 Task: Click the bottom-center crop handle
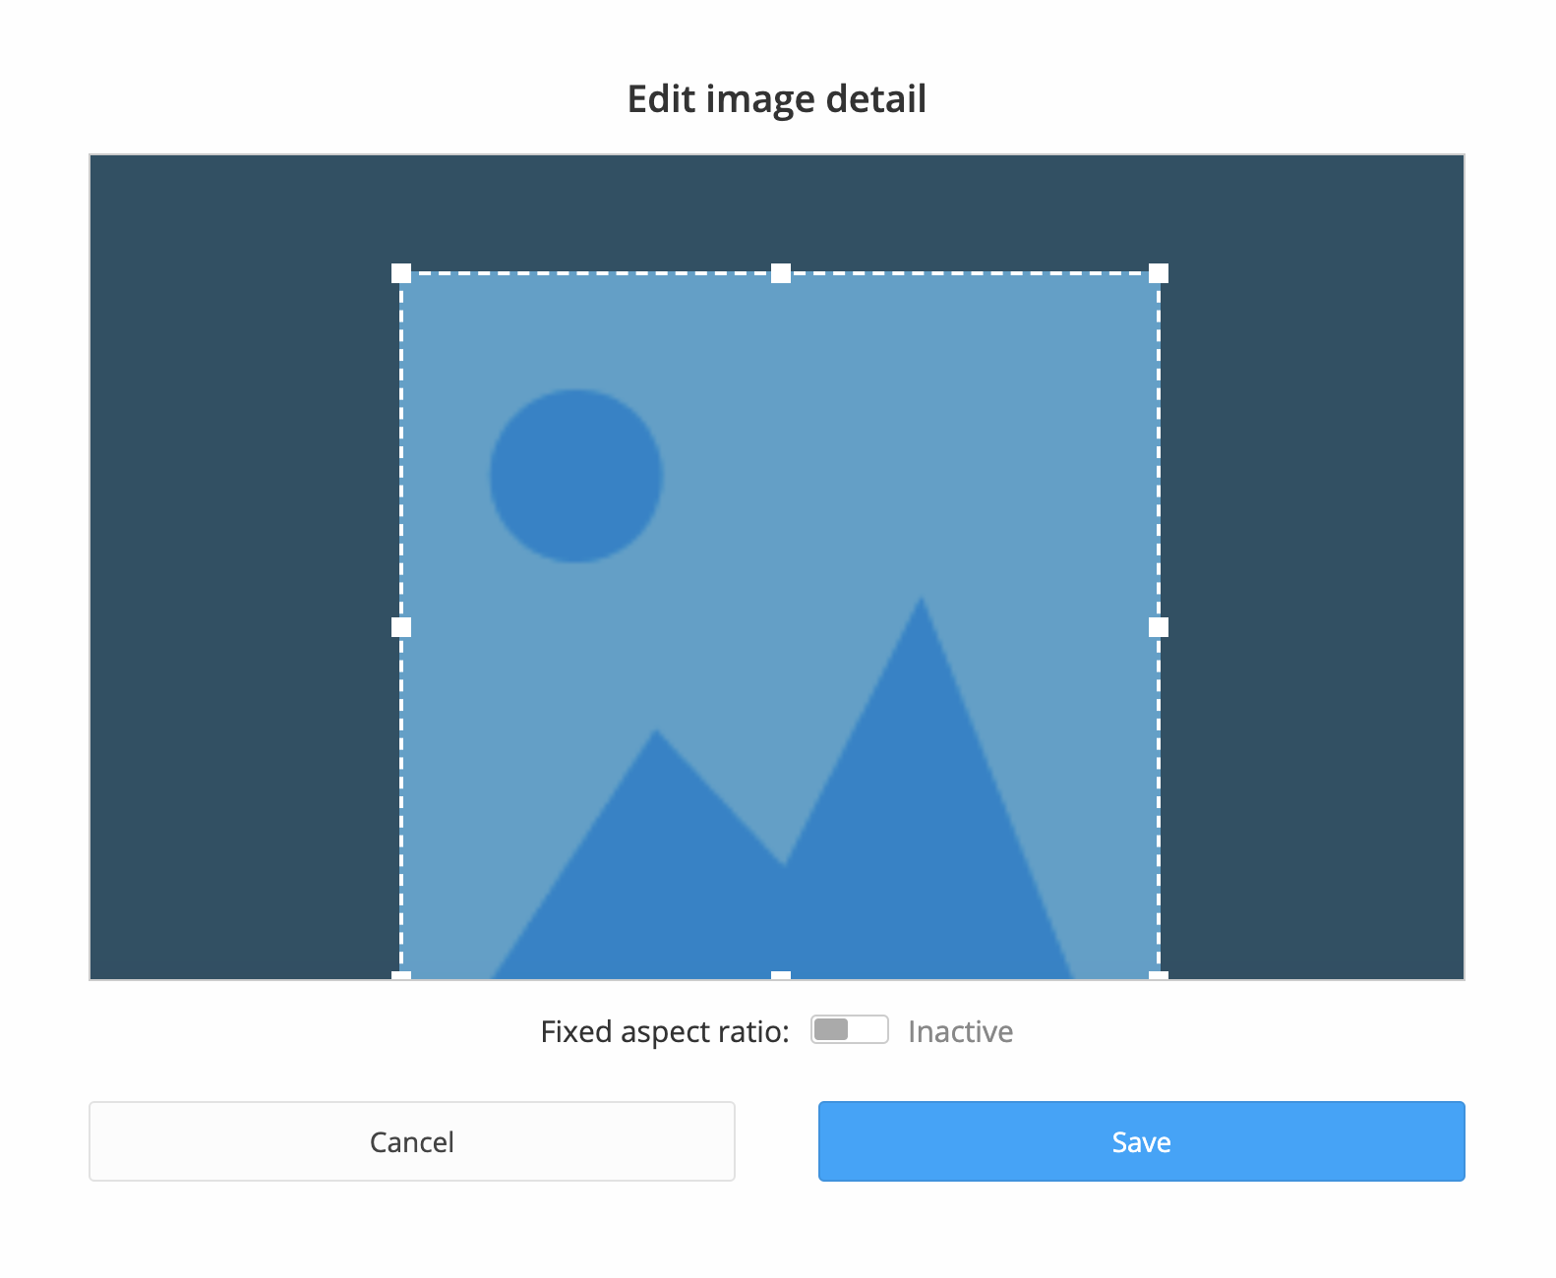pos(781,975)
